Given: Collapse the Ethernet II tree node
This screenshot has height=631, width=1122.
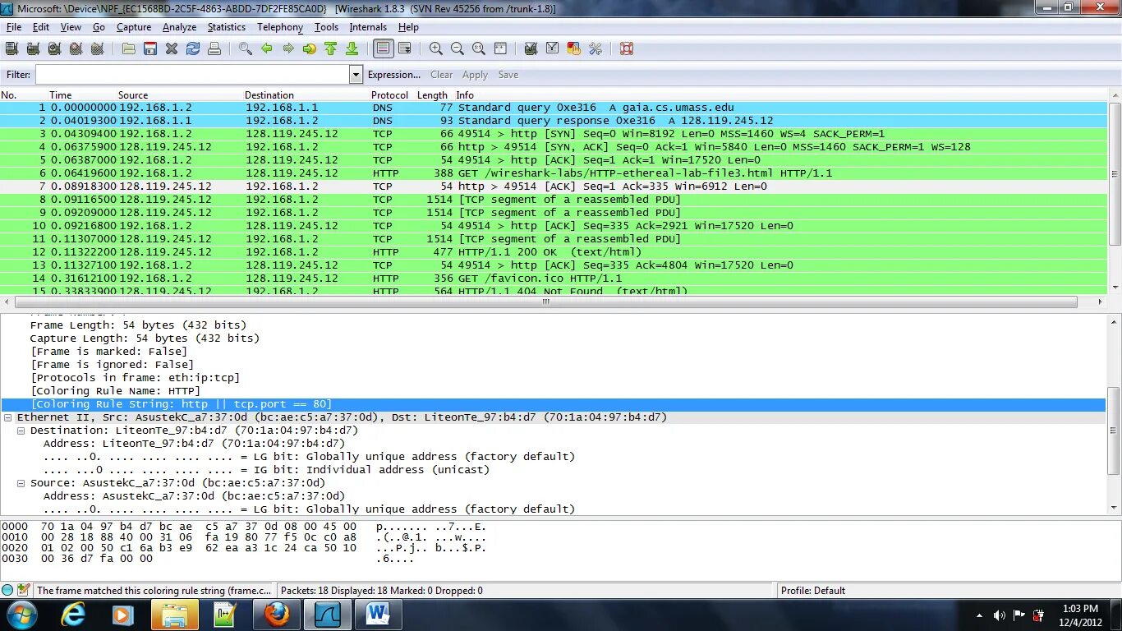Looking at the screenshot, I should point(8,417).
